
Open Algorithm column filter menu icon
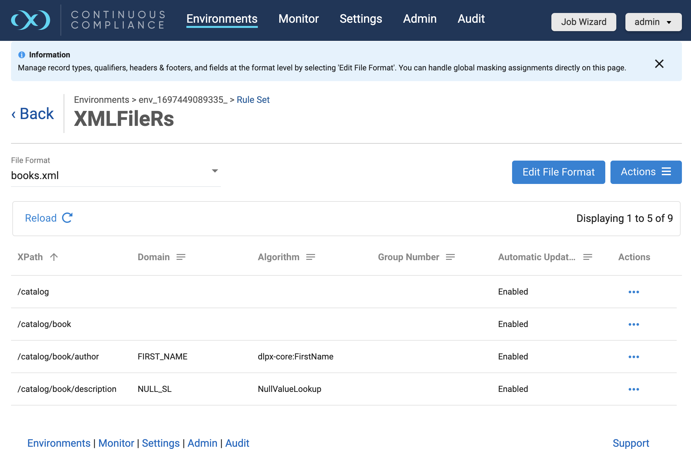tap(310, 257)
